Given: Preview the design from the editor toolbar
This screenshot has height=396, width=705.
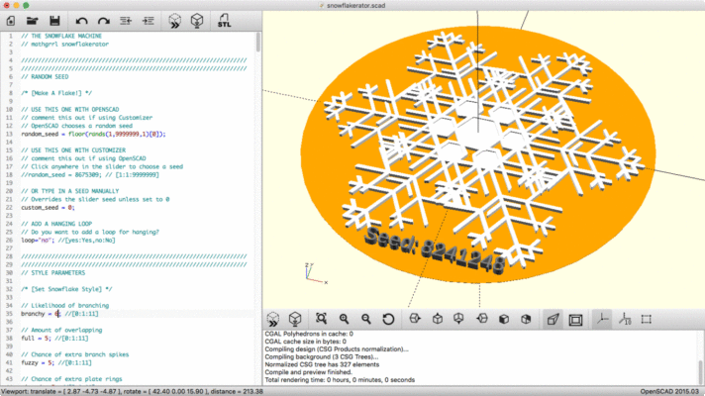Looking at the screenshot, I should click(x=175, y=20).
